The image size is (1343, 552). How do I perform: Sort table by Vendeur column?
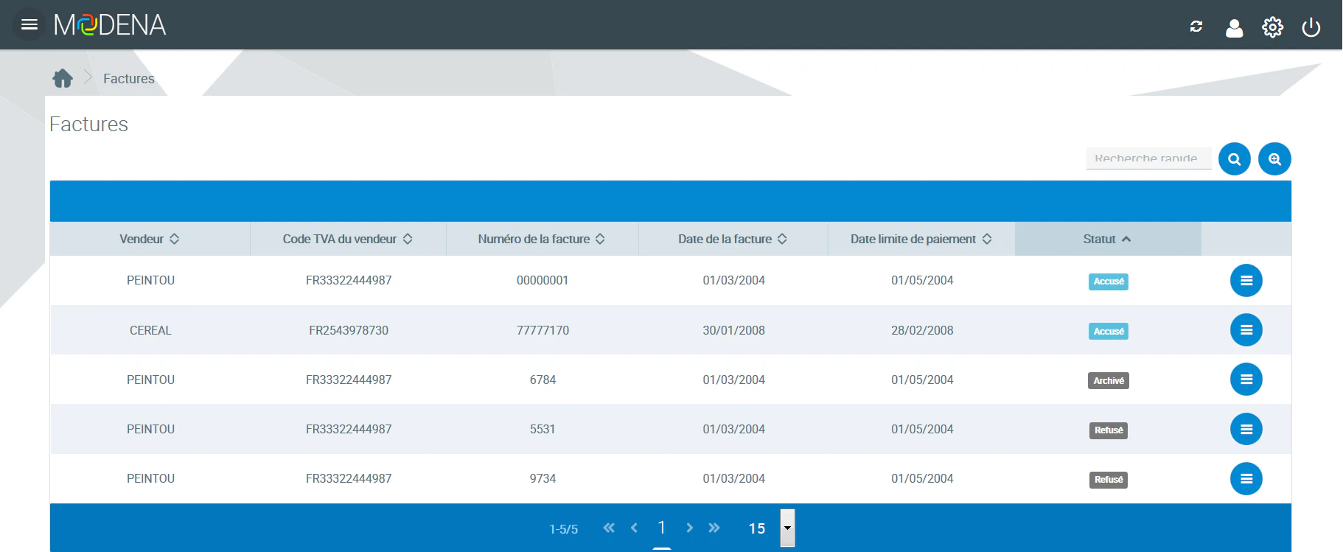tap(150, 239)
